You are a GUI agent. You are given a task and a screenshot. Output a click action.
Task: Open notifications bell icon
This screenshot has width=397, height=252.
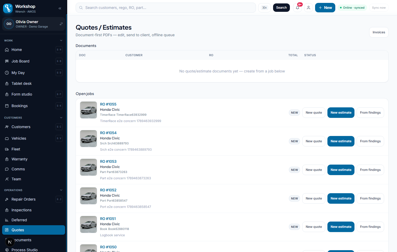click(x=297, y=8)
